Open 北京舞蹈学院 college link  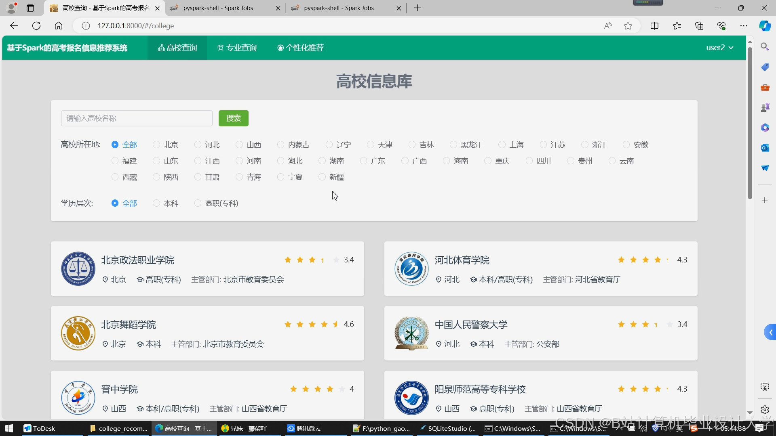(129, 325)
